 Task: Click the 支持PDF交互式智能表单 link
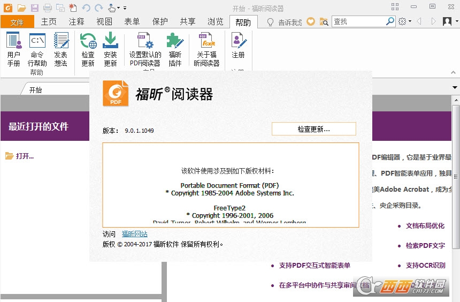315,266
